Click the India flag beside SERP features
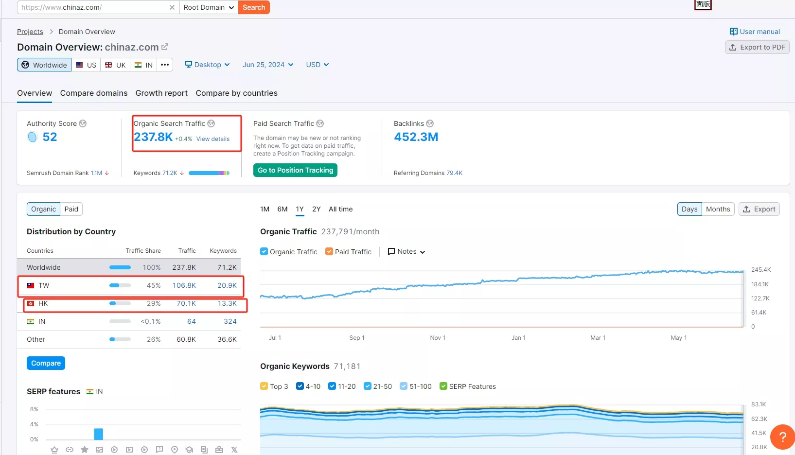The image size is (795, 455). coord(90,391)
